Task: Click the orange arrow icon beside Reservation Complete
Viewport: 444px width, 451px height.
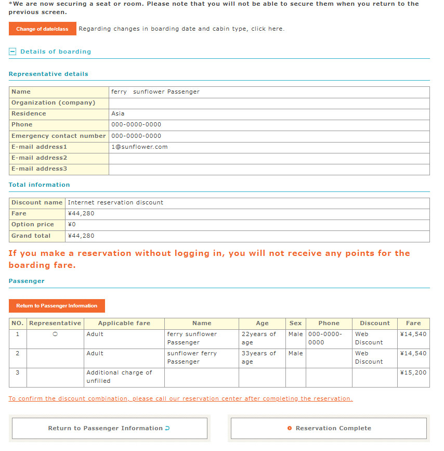Action: point(290,429)
